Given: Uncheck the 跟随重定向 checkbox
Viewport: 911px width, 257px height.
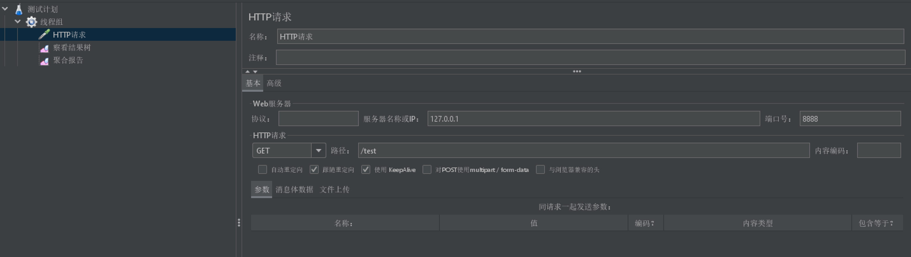Looking at the screenshot, I should pyautogui.click(x=314, y=169).
